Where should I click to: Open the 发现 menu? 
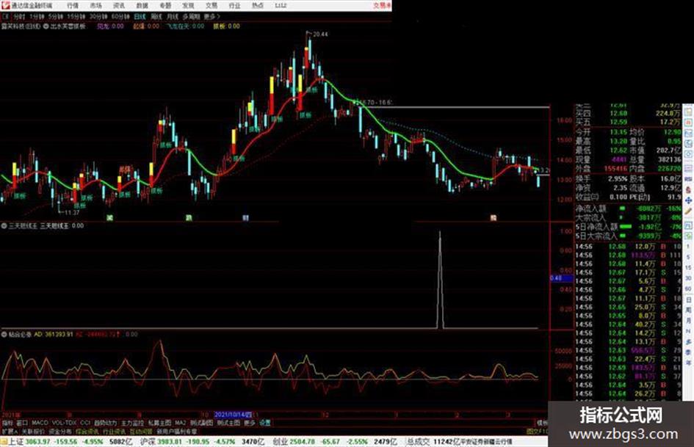pos(188,6)
